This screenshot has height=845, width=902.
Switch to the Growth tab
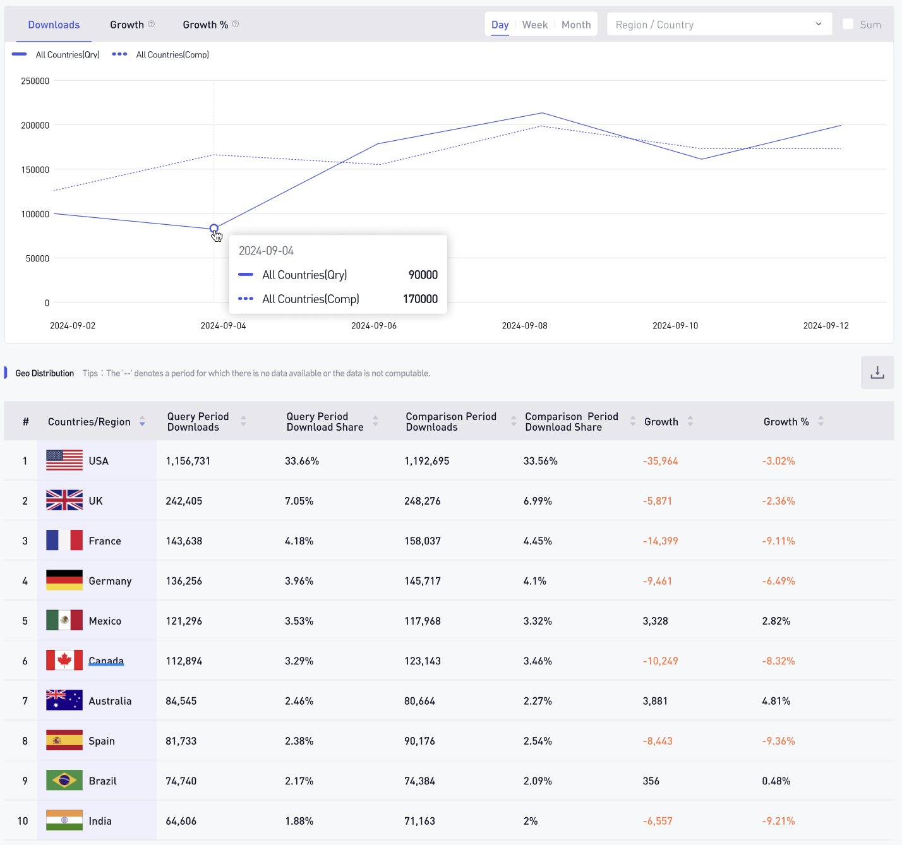coord(127,25)
